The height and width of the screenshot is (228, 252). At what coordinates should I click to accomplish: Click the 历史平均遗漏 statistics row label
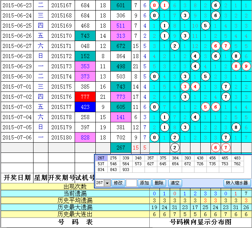(75, 200)
